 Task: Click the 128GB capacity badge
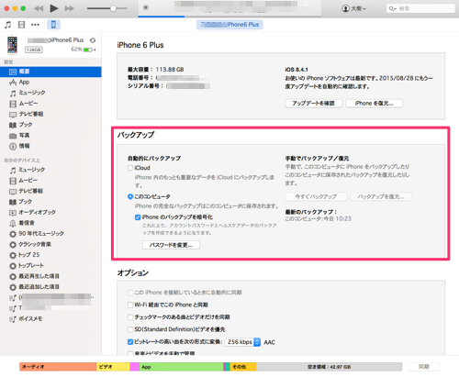click(x=34, y=50)
